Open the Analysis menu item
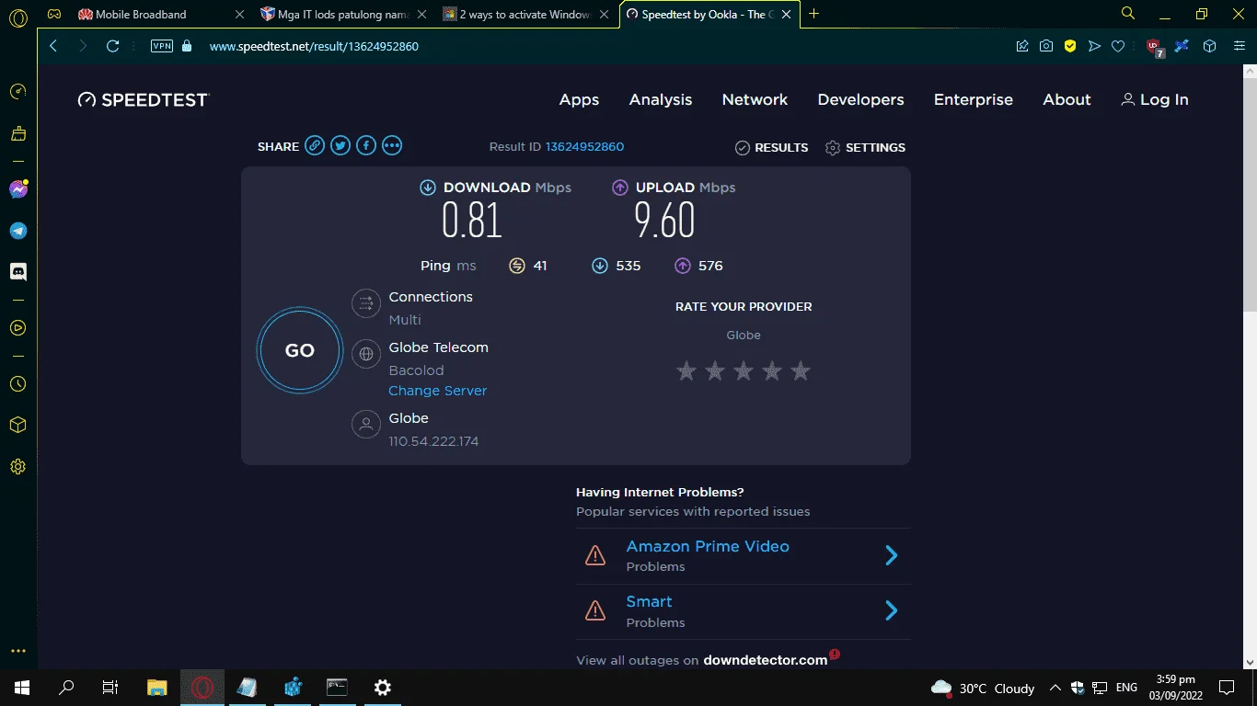This screenshot has width=1257, height=706. coord(661,99)
